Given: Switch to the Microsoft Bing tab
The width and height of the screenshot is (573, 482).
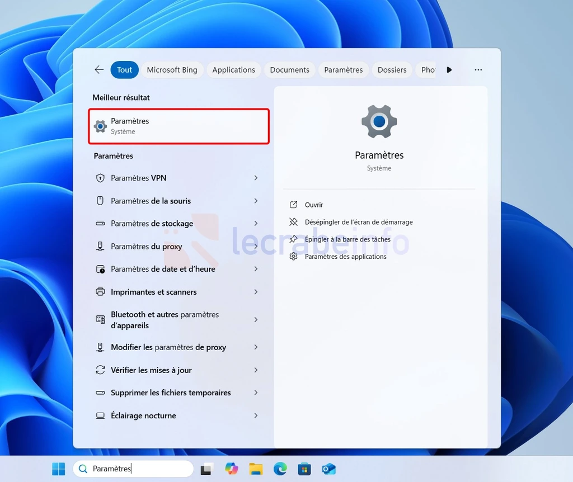Looking at the screenshot, I should 172,70.
